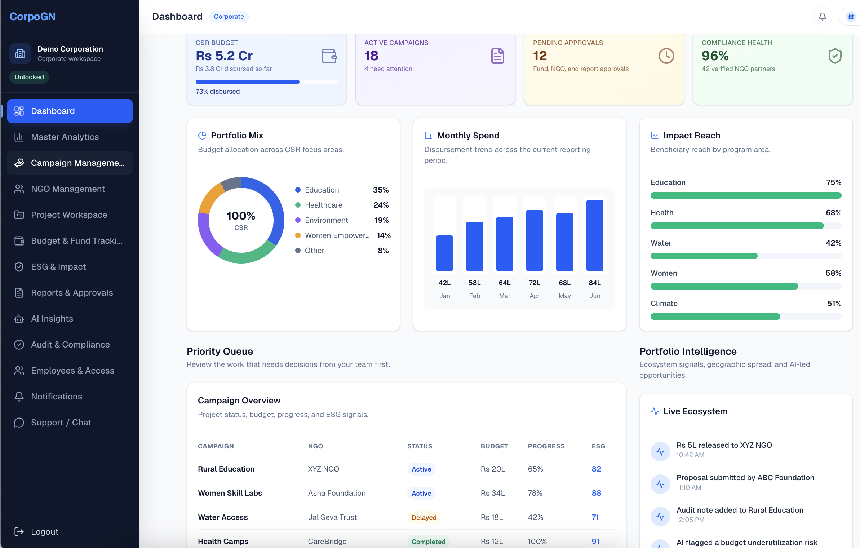Click the Portfolio Mix donut chart center

coord(241,220)
